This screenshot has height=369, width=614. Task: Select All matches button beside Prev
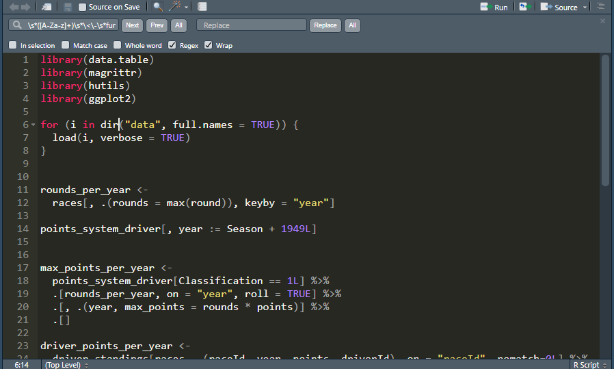click(x=178, y=25)
